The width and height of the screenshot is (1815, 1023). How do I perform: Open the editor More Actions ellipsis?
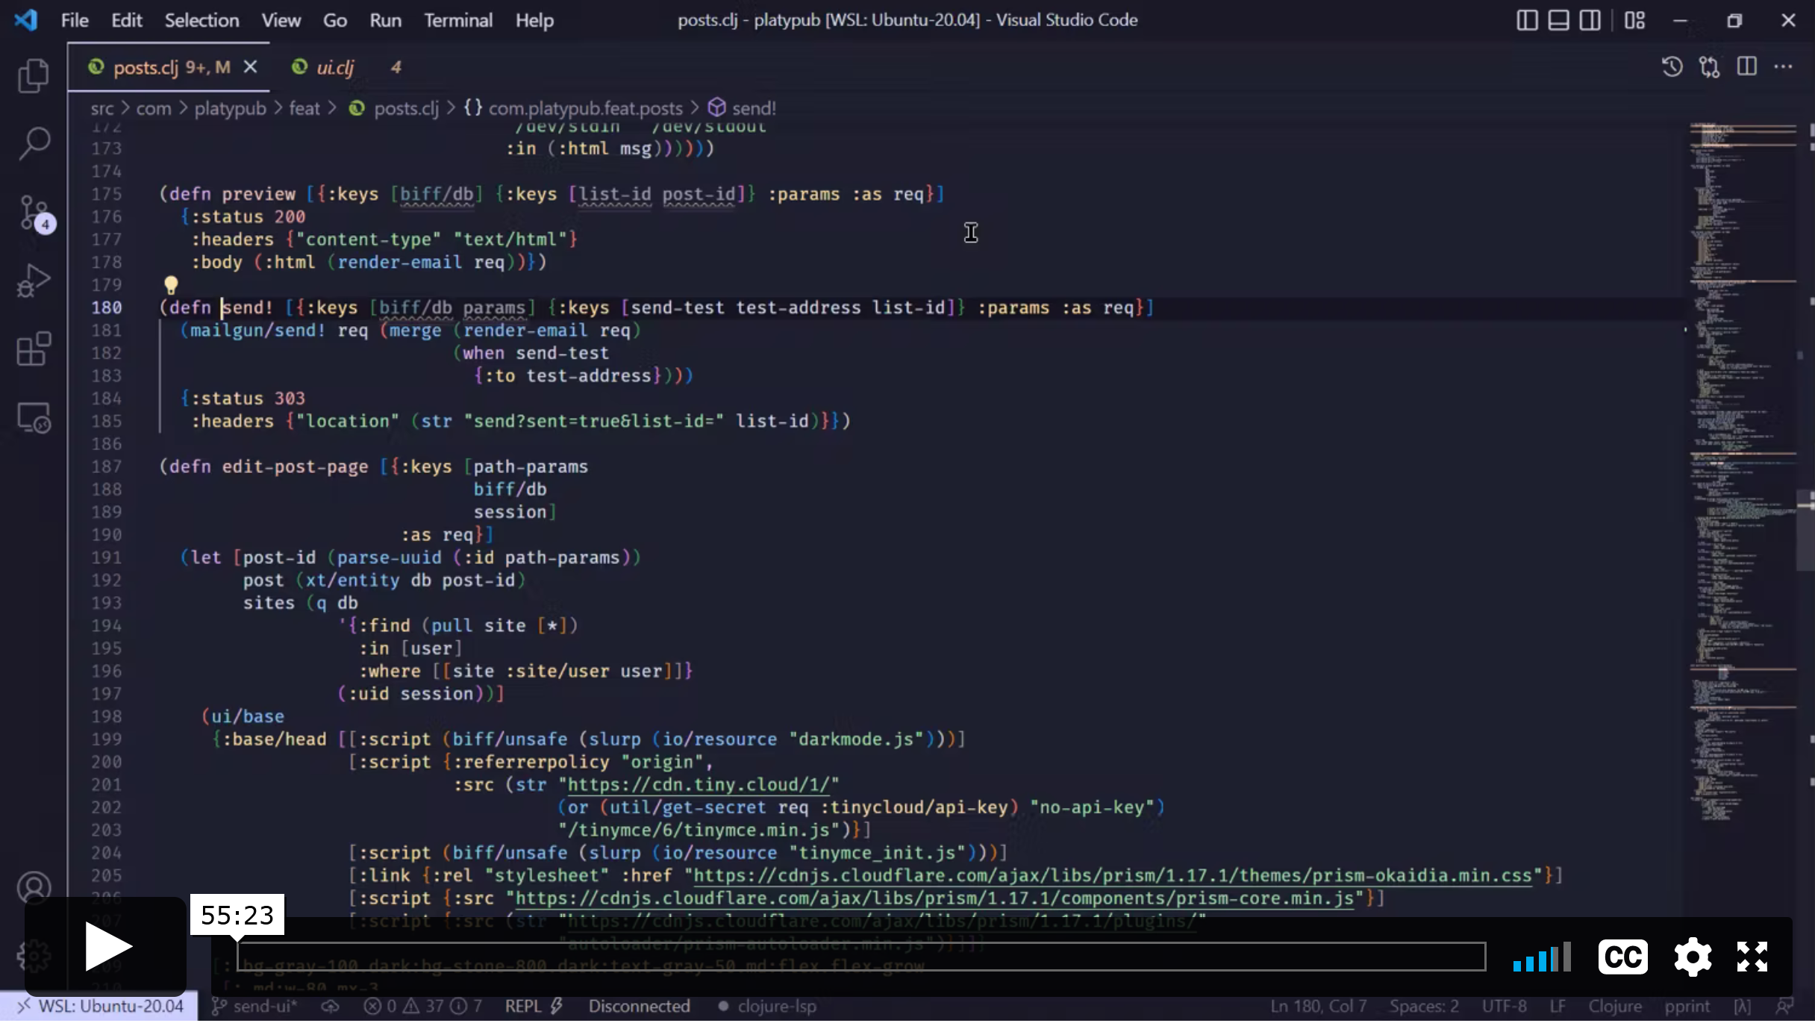click(1784, 67)
